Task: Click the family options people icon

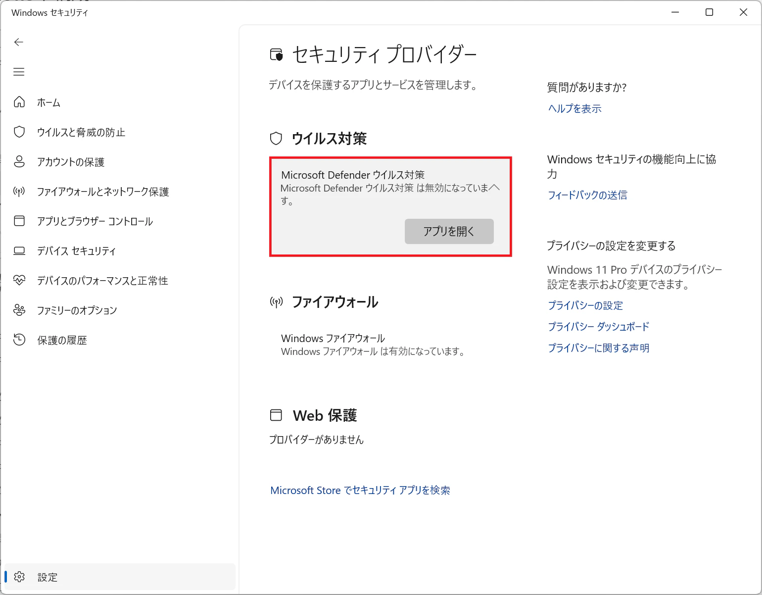Action: point(19,310)
